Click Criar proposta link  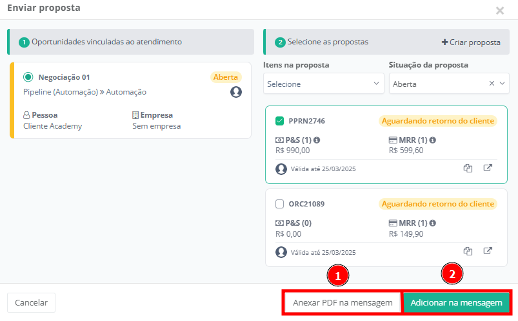[471, 42]
